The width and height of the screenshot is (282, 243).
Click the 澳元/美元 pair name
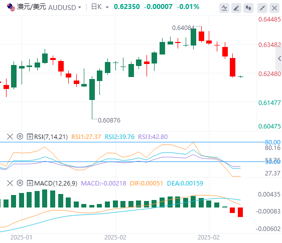pyautogui.click(x=31, y=7)
